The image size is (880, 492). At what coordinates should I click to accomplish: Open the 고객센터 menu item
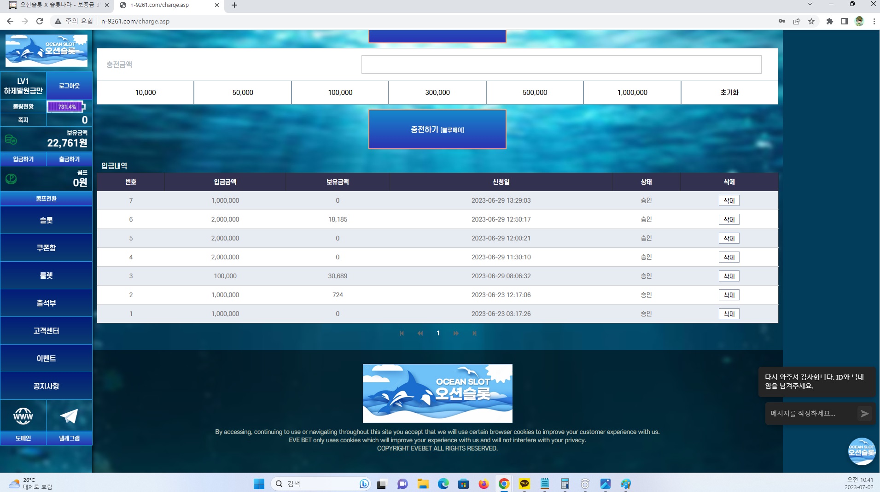[46, 331]
